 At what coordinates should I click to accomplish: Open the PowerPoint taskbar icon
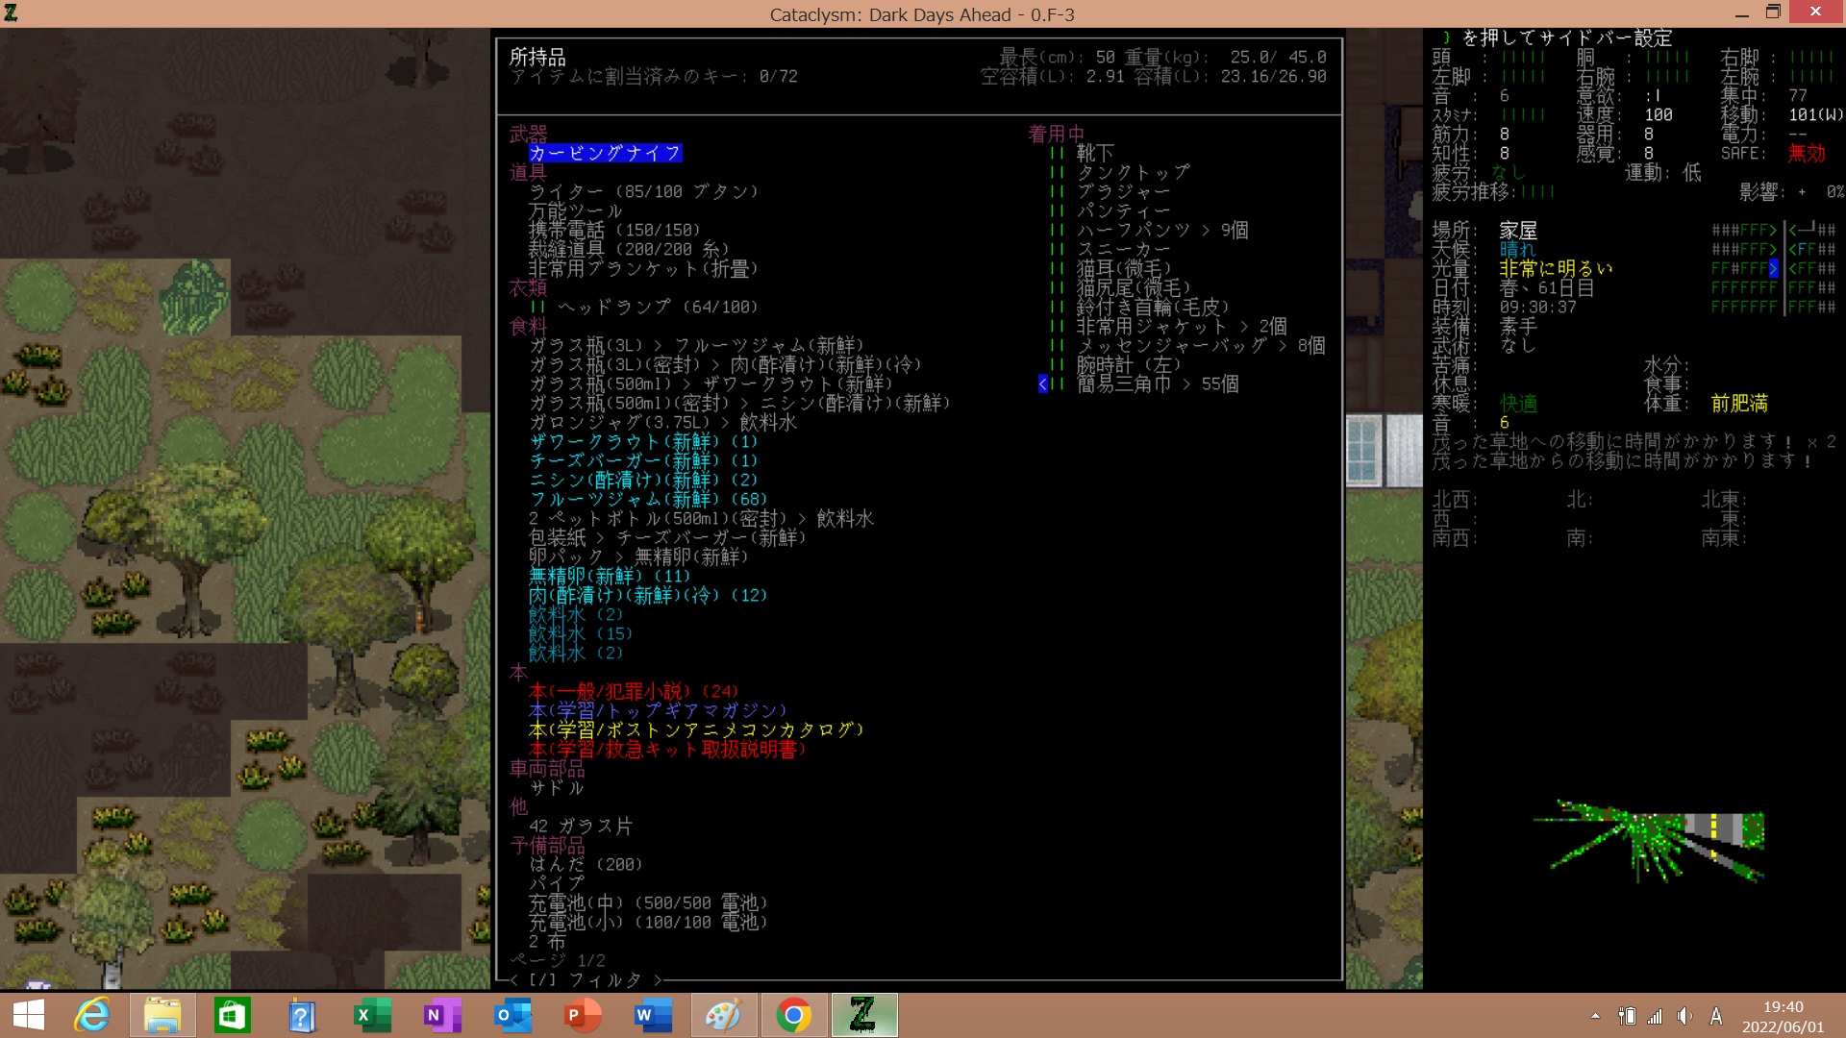click(583, 1015)
